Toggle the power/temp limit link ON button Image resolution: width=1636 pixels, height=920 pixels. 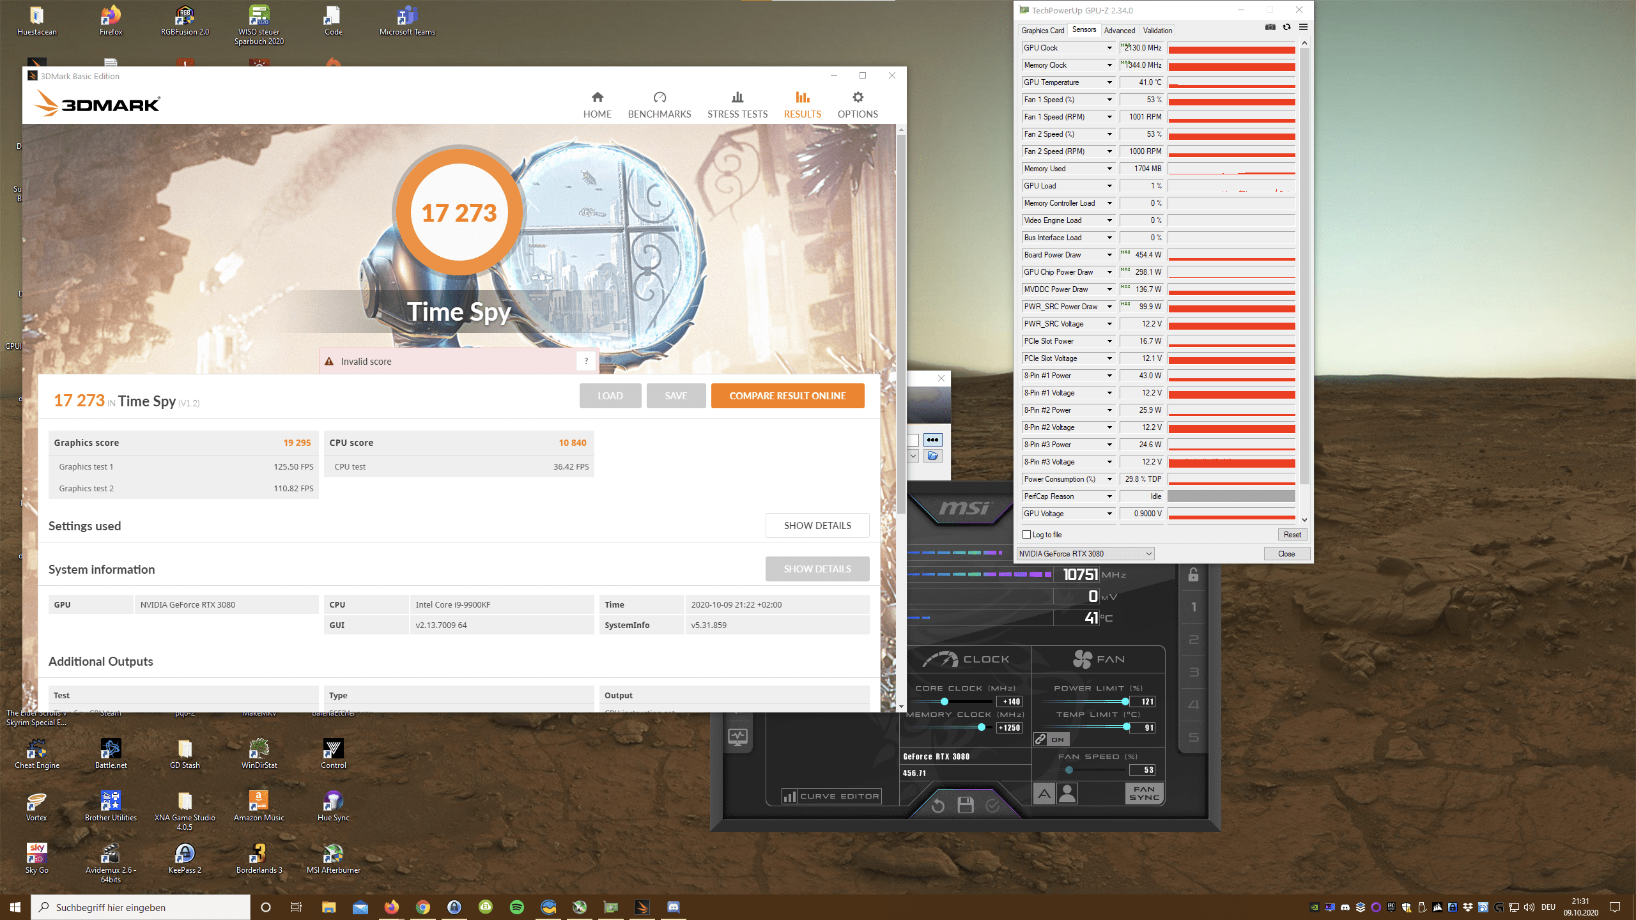pos(1051,739)
